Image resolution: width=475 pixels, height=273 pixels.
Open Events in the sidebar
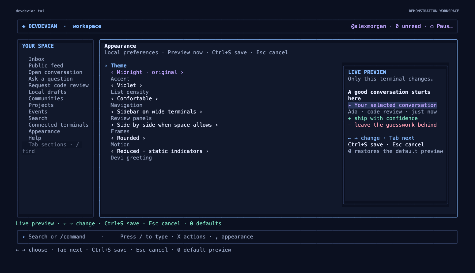point(38,112)
